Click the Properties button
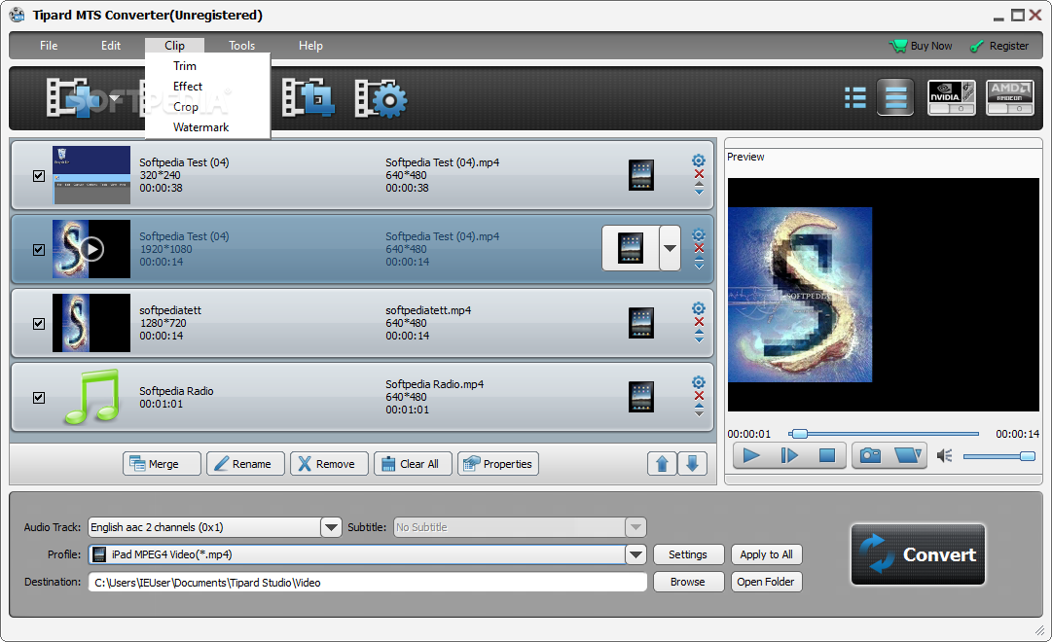 click(498, 464)
